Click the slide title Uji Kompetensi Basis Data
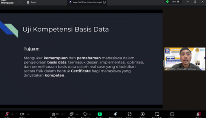This screenshot has height=118, width=206. click(x=66, y=29)
